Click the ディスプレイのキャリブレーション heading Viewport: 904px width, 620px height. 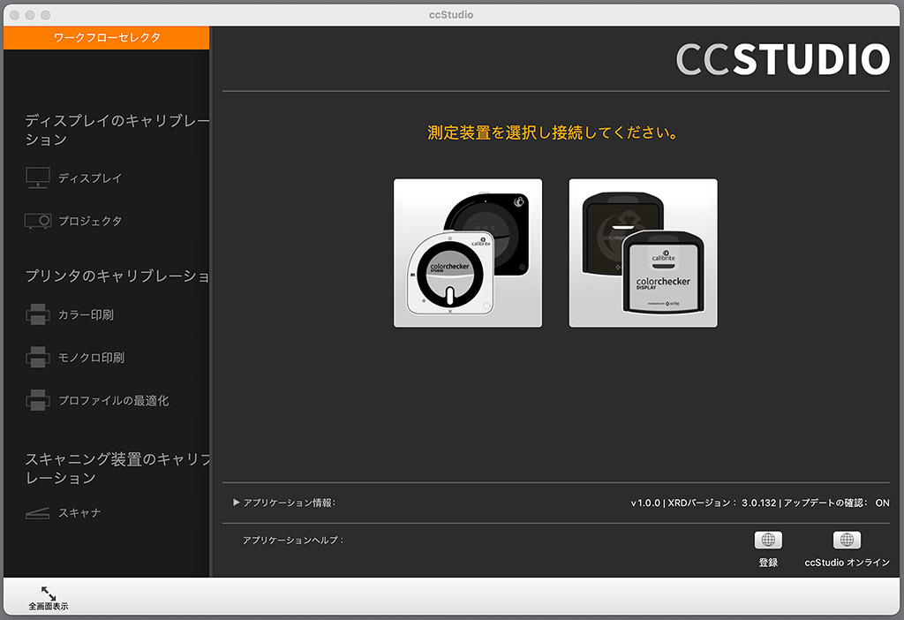coord(117,130)
